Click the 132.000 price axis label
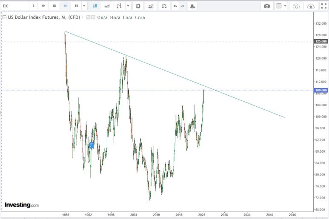Viewport: 329px width, 219px height. [x=321, y=23]
